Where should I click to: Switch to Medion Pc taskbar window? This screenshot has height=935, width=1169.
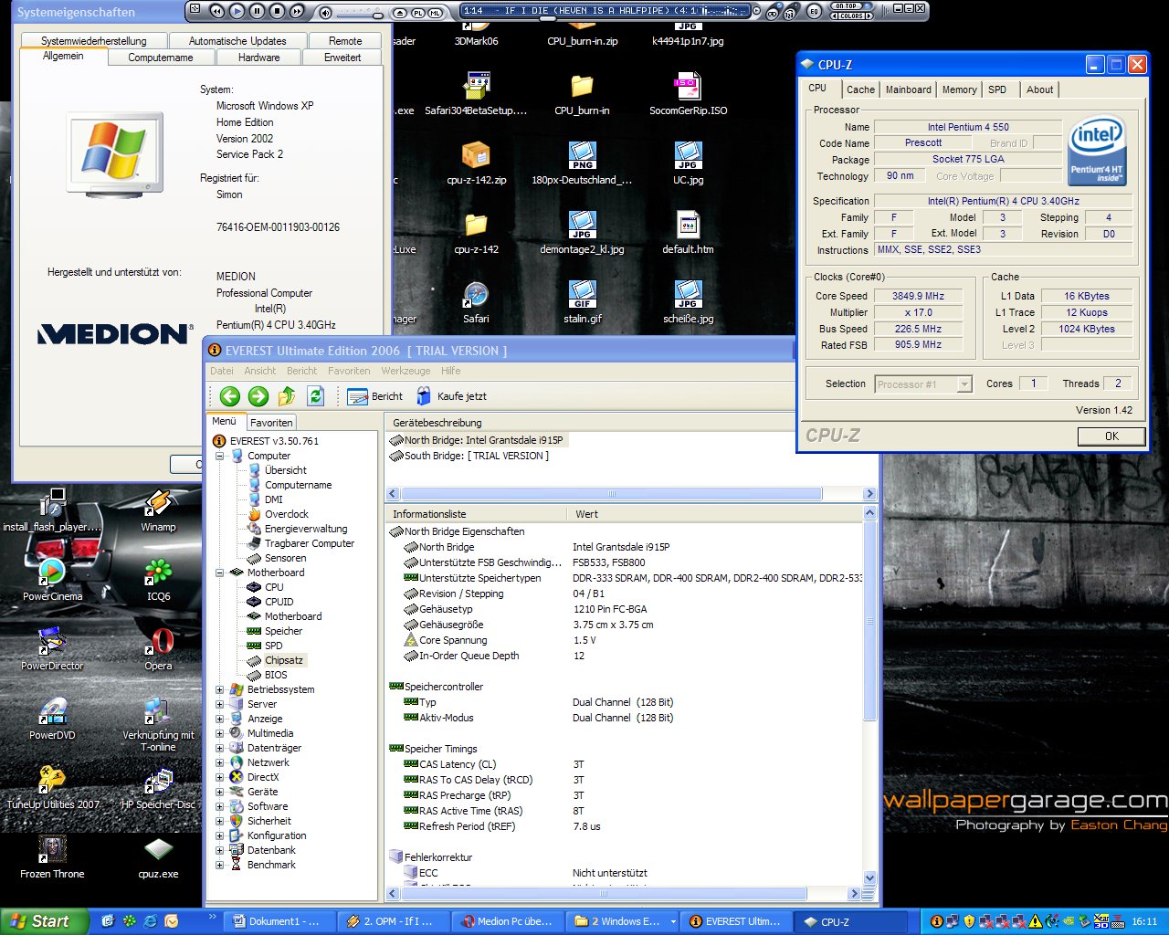coord(508,921)
